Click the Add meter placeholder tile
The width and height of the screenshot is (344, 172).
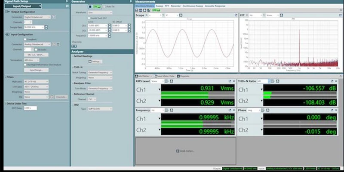click(x=186, y=151)
